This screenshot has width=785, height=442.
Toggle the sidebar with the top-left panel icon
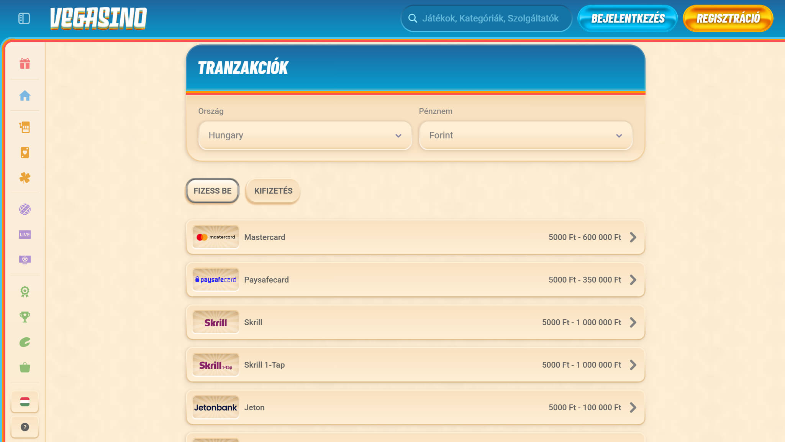(24, 18)
